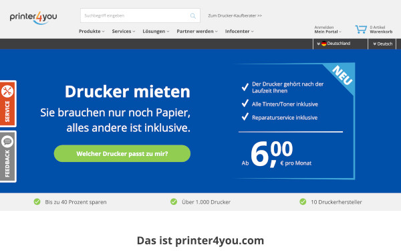Click the Service wrench tab icon
The height and width of the screenshot is (251, 401).
[x=7, y=91]
